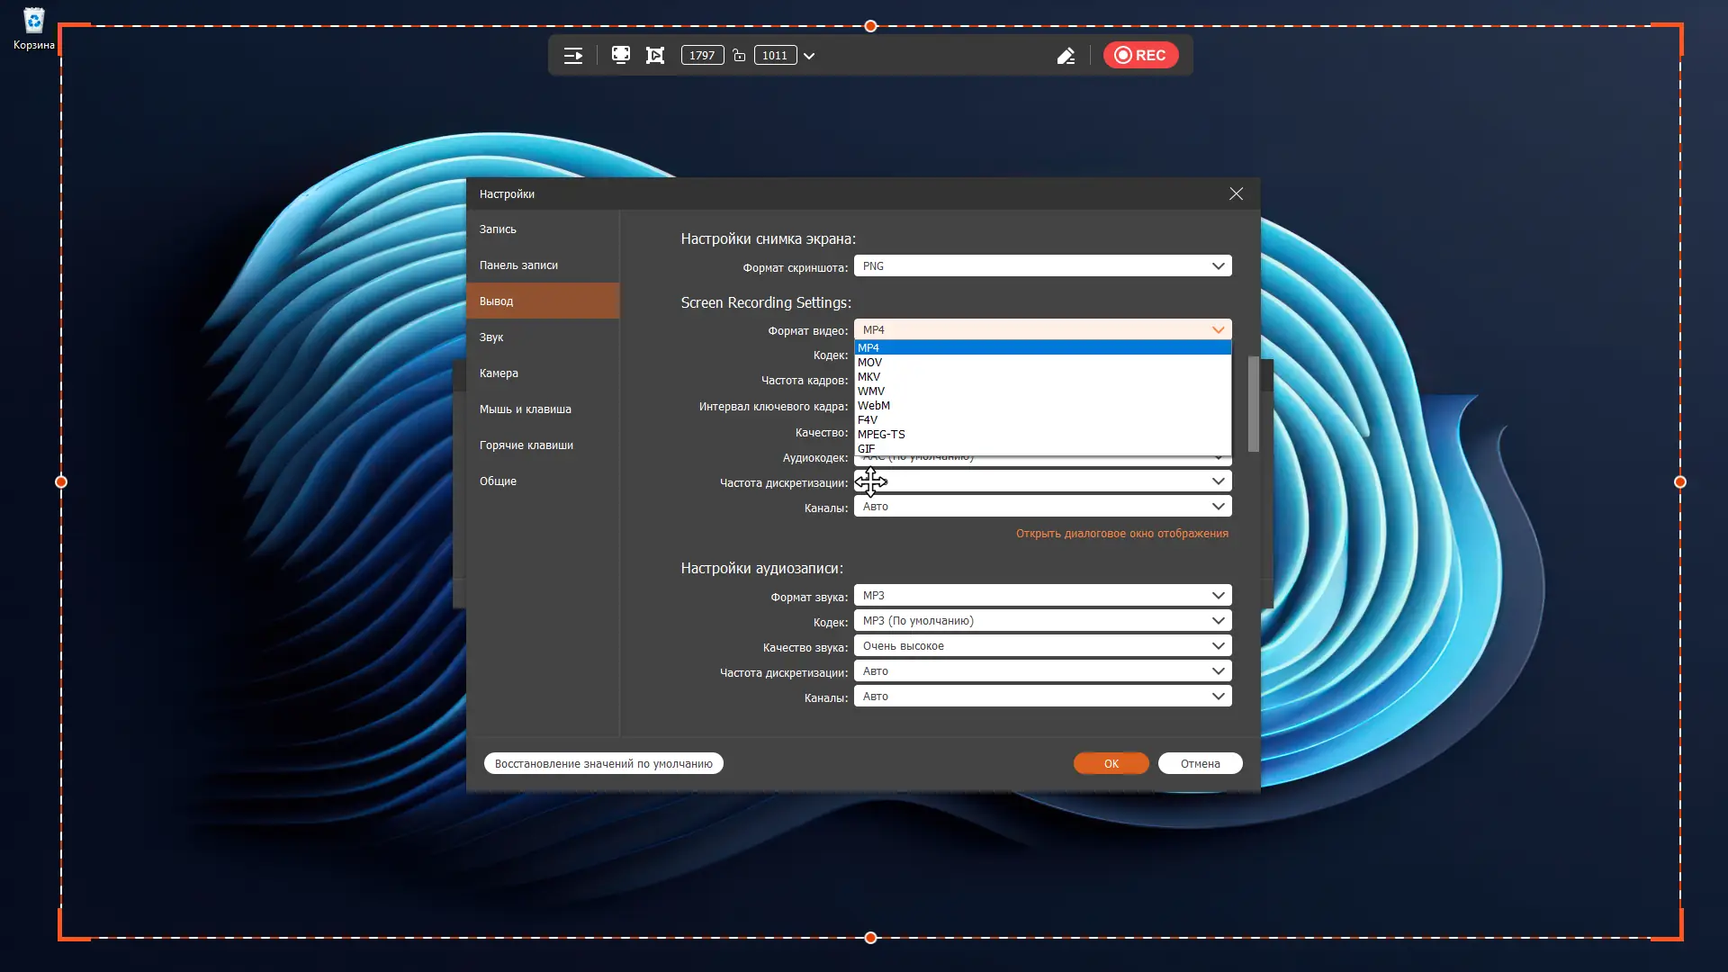Expand the Качество звука dropdown

(1042, 646)
